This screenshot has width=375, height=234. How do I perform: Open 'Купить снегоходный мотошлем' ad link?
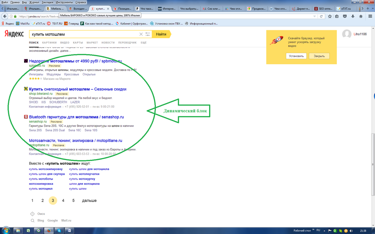pos(77,89)
